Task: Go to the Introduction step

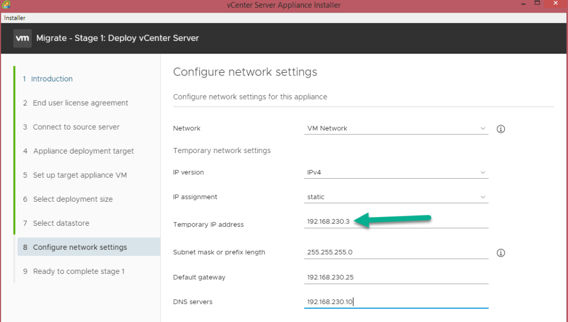Action: [51, 79]
